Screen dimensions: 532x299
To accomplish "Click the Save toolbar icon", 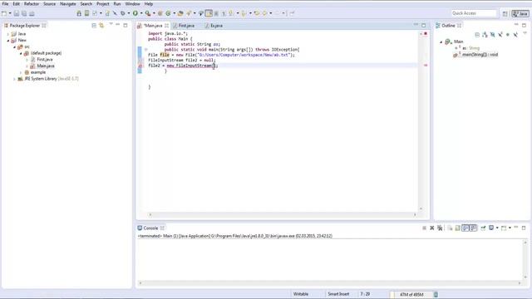I will (17, 13).
